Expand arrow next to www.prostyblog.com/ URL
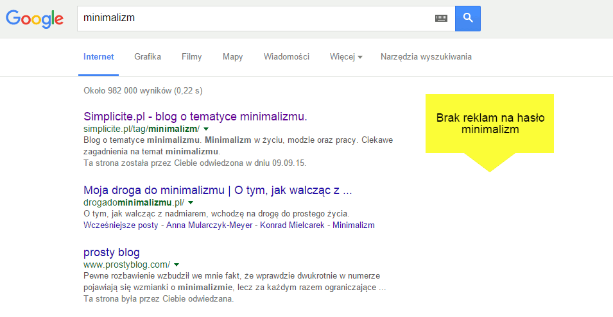Viewport: 613px width, 317px height. (x=177, y=264)
